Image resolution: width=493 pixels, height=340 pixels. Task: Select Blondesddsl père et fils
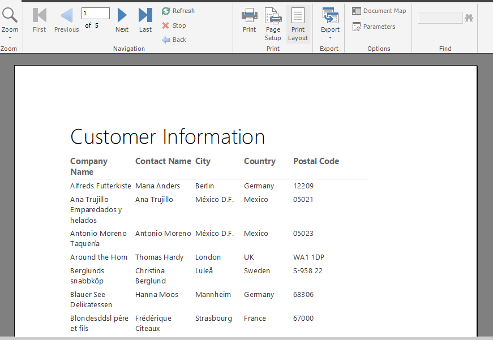[x=100, y=323]
